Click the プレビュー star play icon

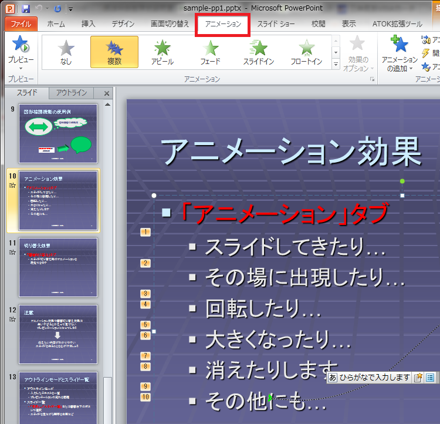[x=21, y=43]
